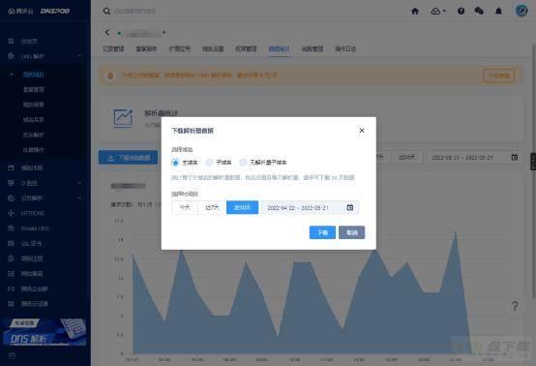Switch to the 线路管理 tab
This screenshot has height=366, width=536.
coord(313,49)
